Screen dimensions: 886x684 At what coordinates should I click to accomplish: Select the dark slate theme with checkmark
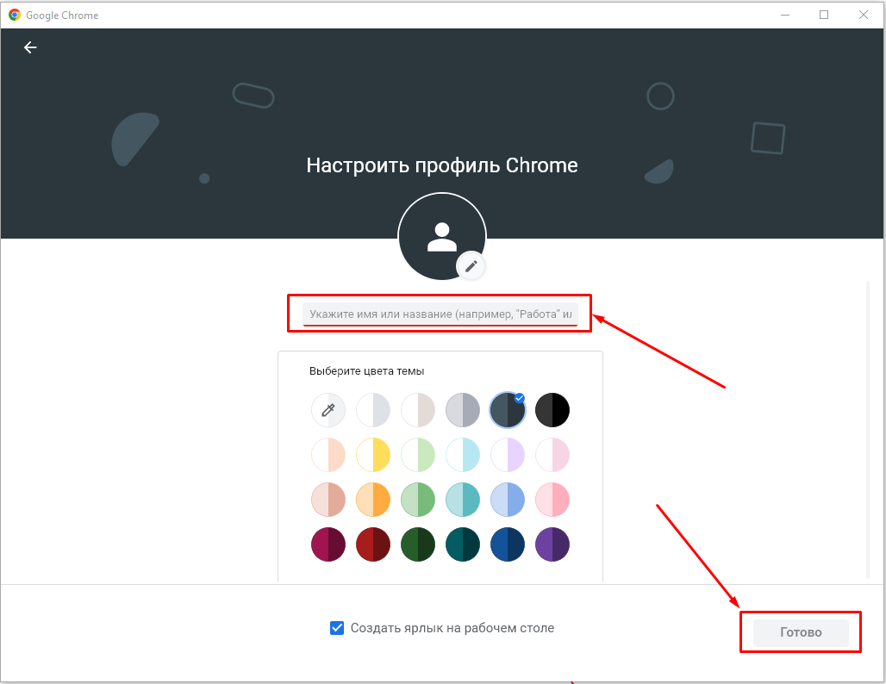pos(508,410)
